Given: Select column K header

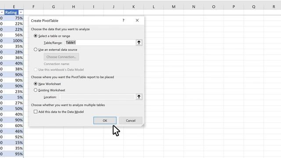Looking at the screenshot, I should (x=133, y=7).
